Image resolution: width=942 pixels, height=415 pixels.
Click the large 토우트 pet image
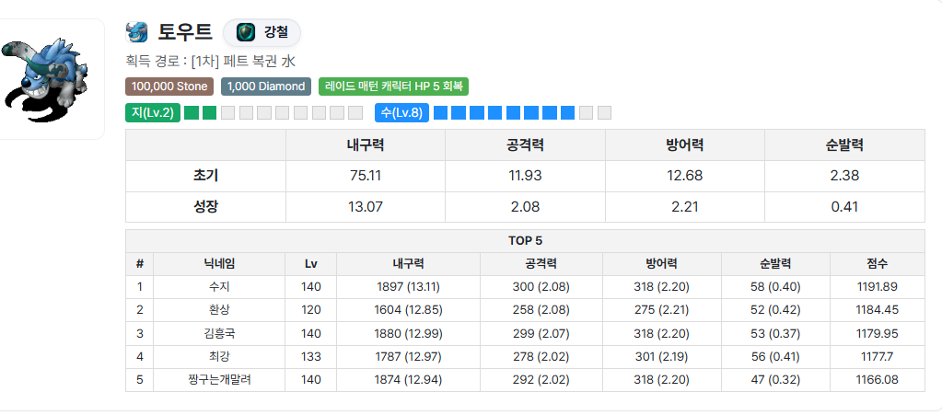[46, 79]
